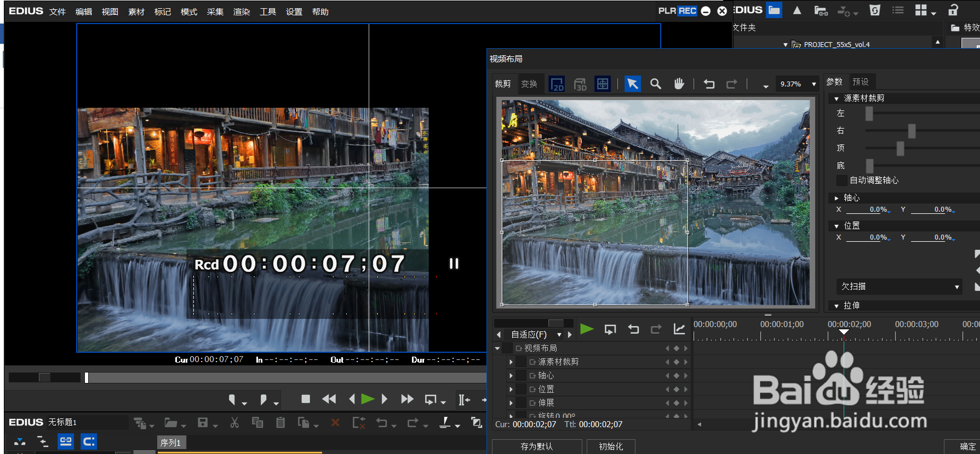Click the 位置 Y value field
980x454 pixels.
pyautogui.click(x=933, y=237)
